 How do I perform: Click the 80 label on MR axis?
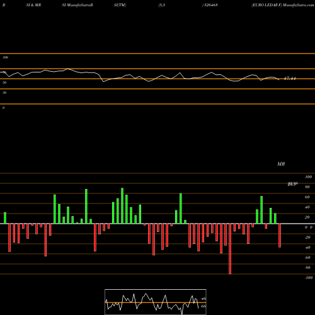click(307, 187)
